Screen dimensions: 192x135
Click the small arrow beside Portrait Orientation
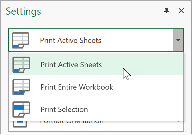179,121
